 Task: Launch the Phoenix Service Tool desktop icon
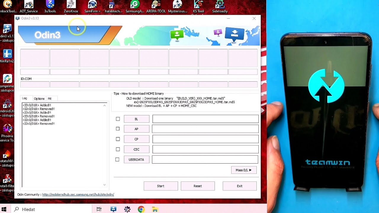pos(7,133)
